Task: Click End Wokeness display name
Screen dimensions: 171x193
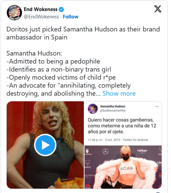Action: click(40, 9)
